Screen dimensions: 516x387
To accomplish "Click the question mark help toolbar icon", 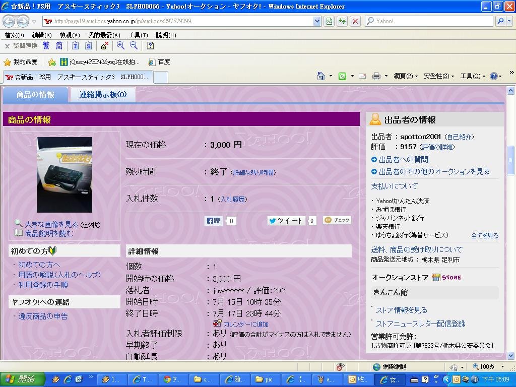I will (150, 46).
